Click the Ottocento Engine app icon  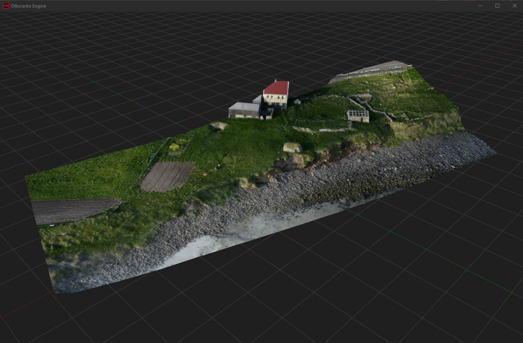tap(6, 6)
